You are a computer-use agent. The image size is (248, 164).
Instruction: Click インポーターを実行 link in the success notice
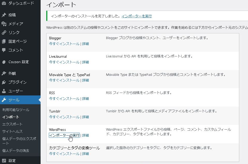pyautogui.click(x=137, y=16)
